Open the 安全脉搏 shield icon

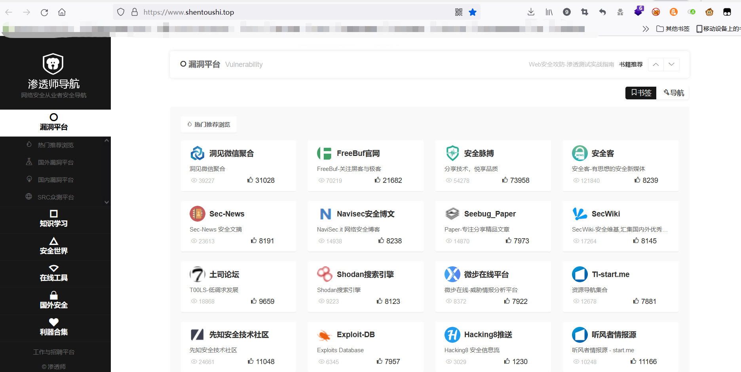(452, 153)
